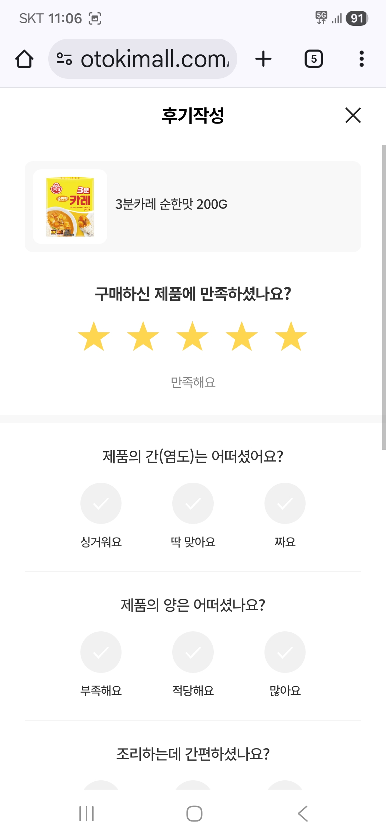The image size is (386, 838).
Task: Tap the fifth rating star
Action: (291, 336)
